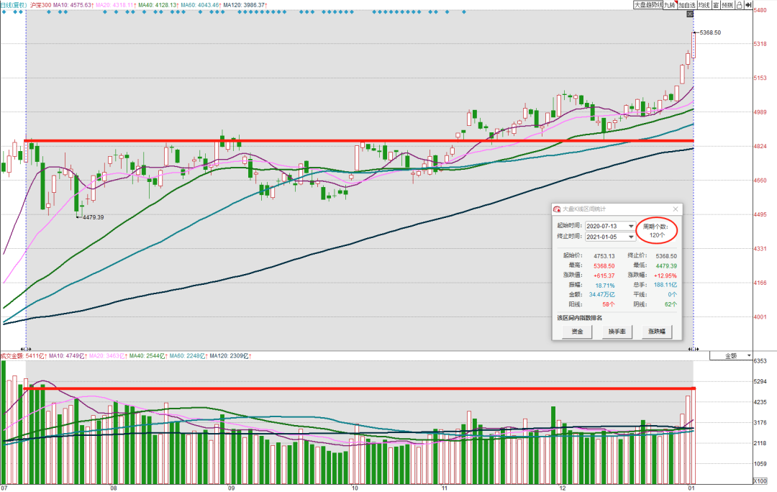
Task: Click the 资金 ranking button
Action: click(577, 332)
